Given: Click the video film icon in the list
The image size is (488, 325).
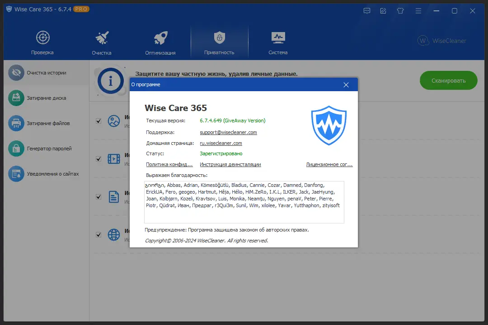Looking at the screenshot, I should tap(113, 159).
